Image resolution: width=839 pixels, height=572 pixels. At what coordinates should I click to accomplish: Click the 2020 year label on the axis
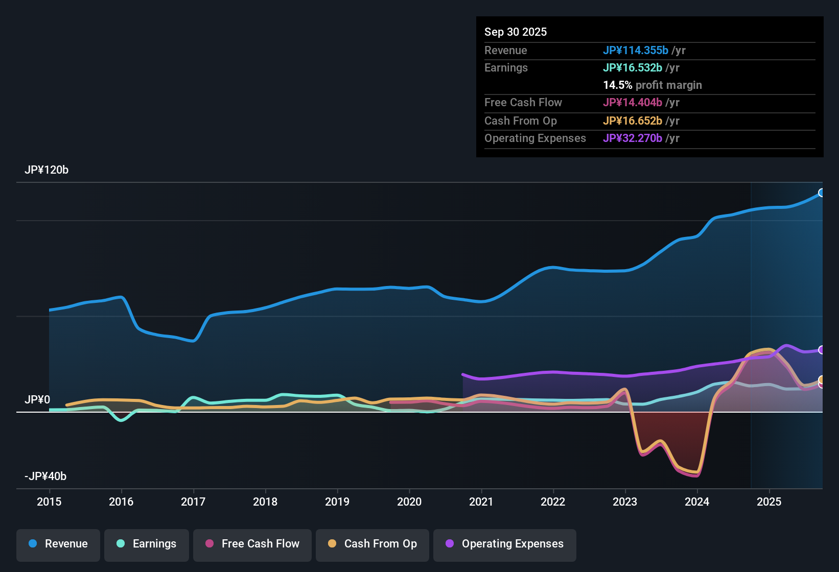click(x=409, y=502)
